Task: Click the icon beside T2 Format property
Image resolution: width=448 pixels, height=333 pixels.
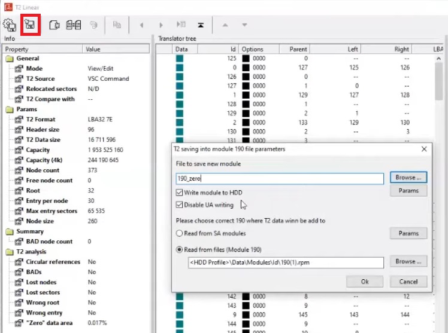Action: coord(19,120)
